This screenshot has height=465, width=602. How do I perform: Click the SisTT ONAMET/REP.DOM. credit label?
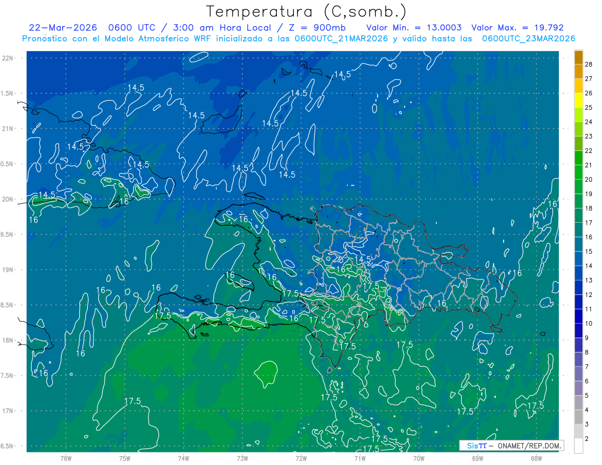point(512,445)
